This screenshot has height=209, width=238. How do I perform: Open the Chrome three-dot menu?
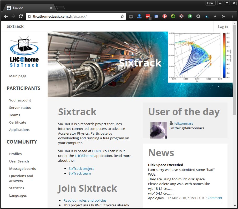pos(232,16)
